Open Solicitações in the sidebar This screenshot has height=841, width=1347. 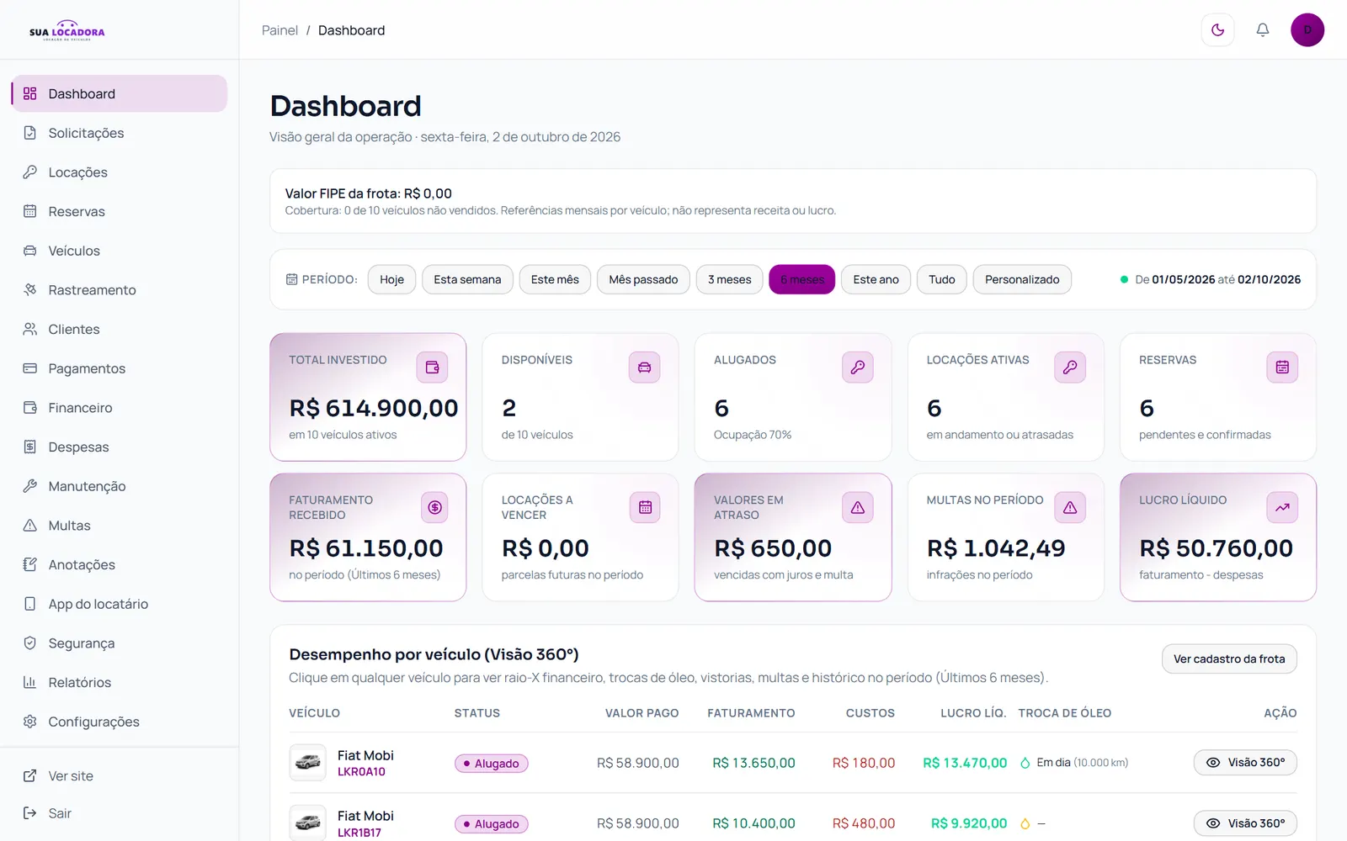click(x=119, y=133)
